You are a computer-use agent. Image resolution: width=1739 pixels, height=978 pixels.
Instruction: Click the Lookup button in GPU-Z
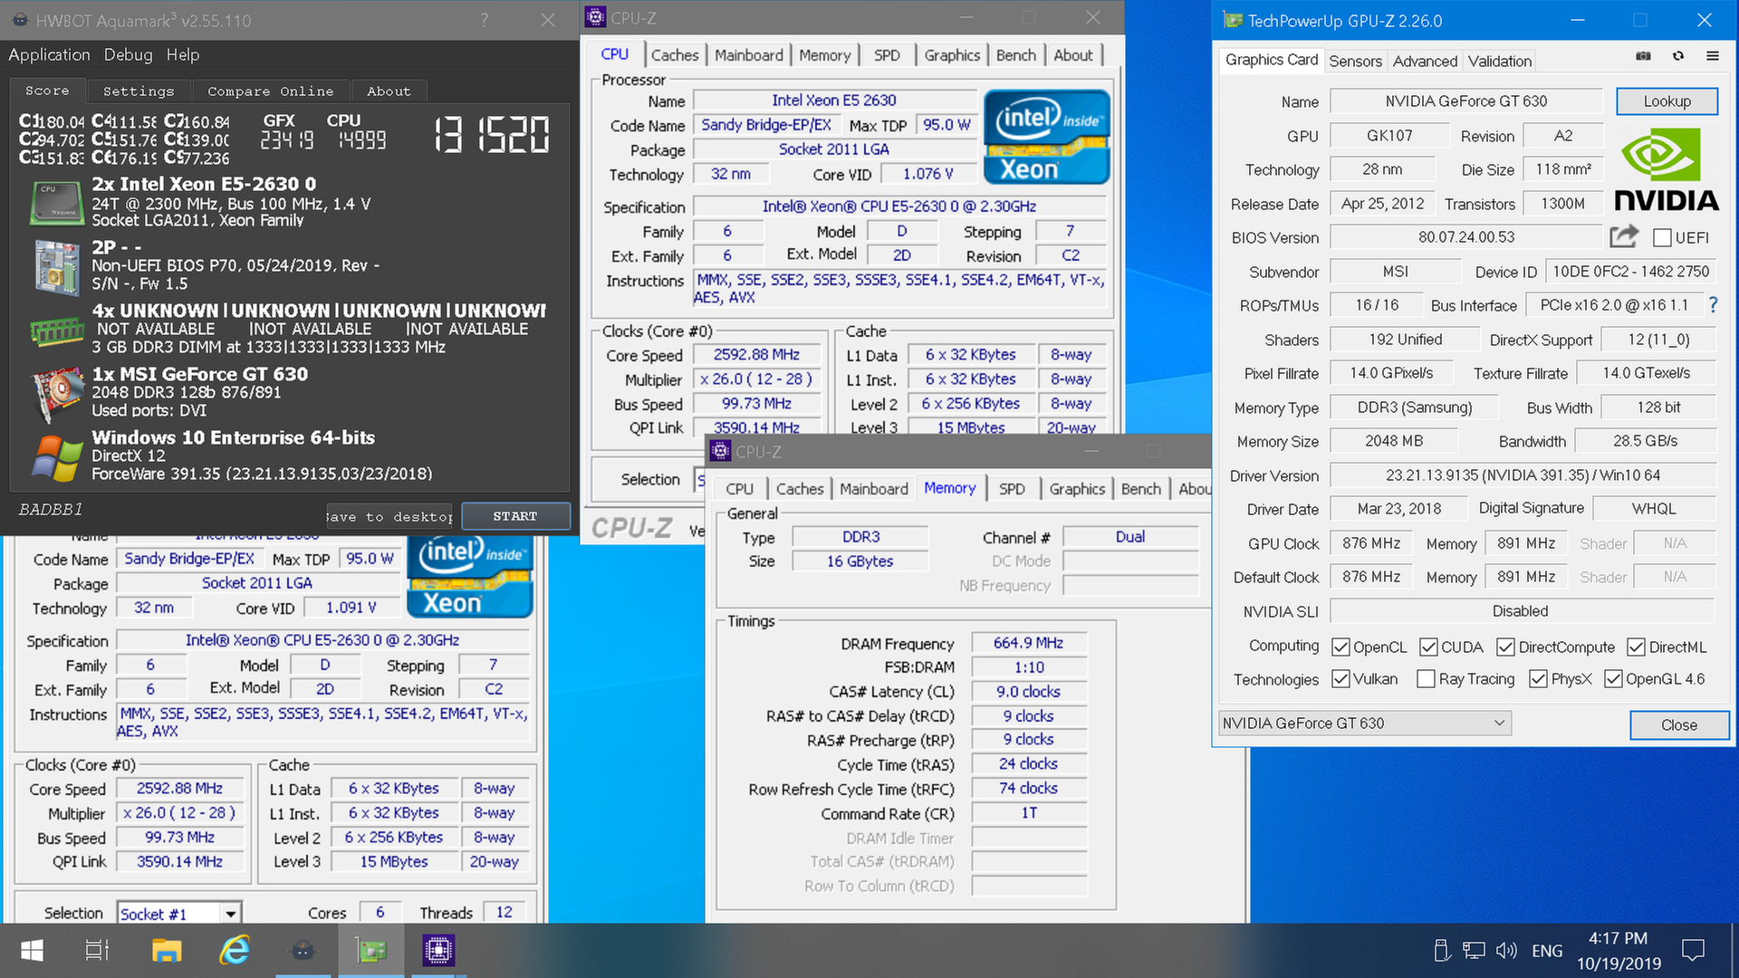[x=1667, y=101]
